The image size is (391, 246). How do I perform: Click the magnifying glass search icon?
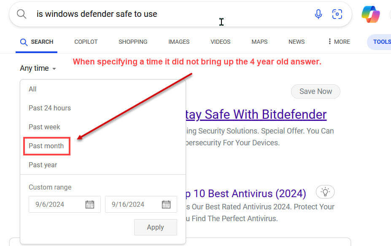(x=22, y=14)
